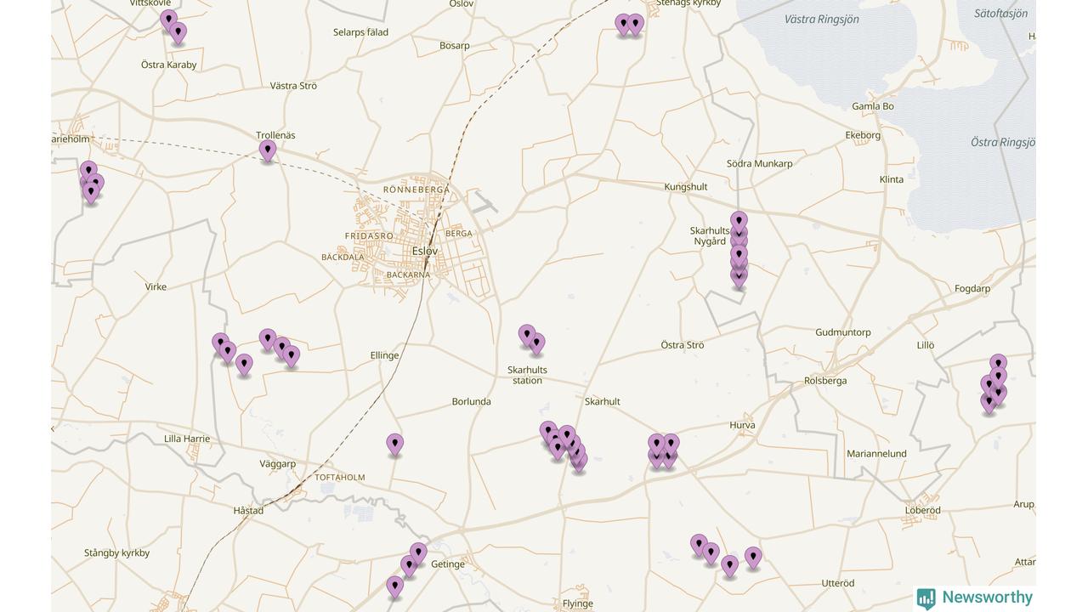Click the Skarhults station label
The width and height of the screenshot is (1088, 612).
click(x=527, y=375)
